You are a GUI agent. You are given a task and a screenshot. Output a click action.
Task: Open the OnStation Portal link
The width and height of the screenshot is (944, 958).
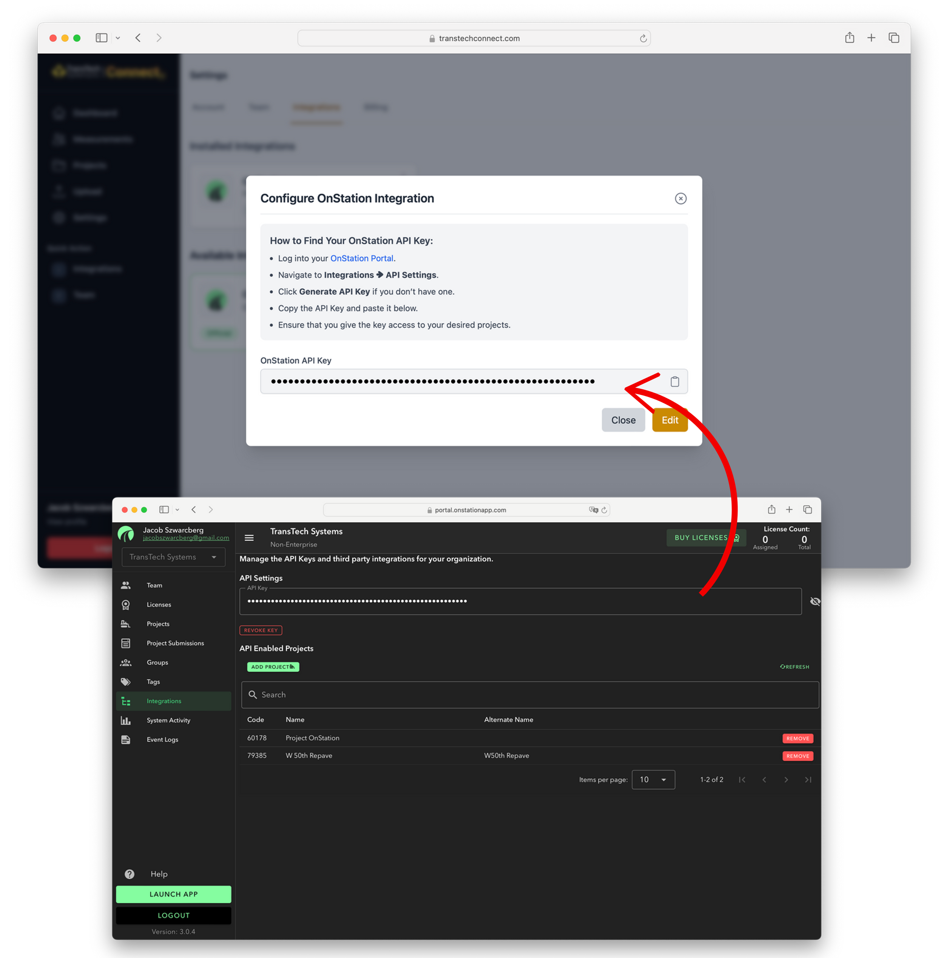[x=361, y=258]
